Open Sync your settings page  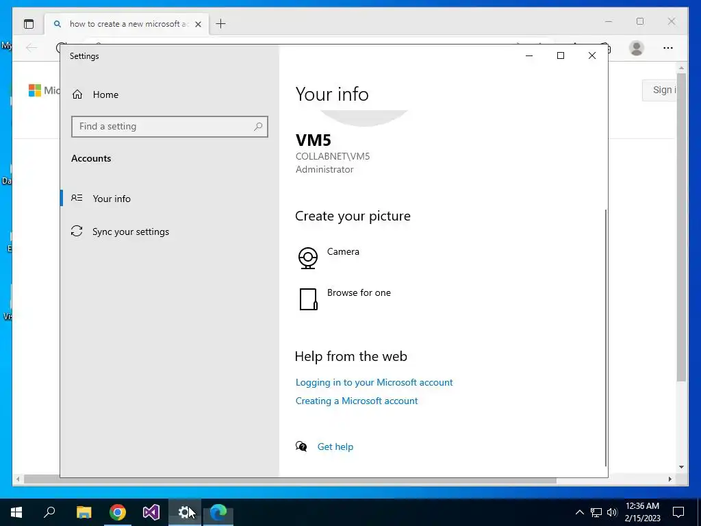coord(170,231)
